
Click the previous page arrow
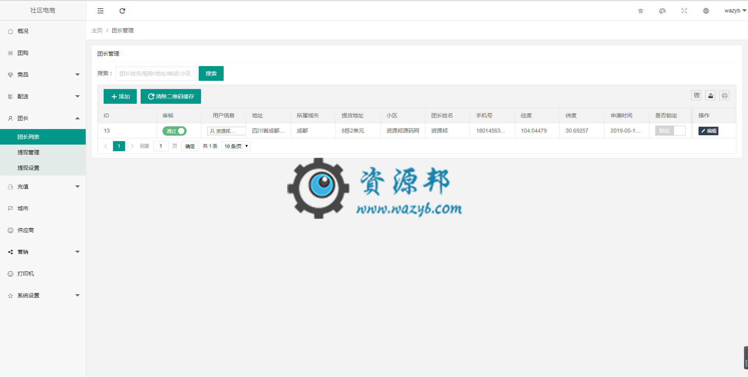106,146
